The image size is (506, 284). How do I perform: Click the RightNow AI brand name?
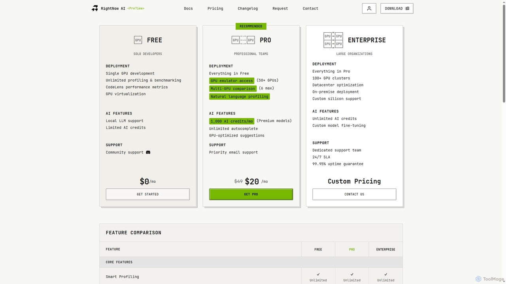click(x=113, y=8)
